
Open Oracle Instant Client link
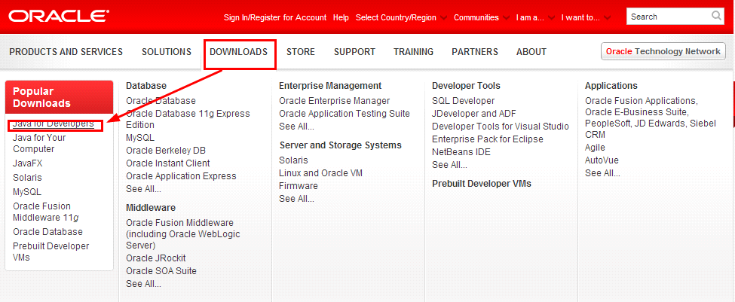[x=168, y=163]
